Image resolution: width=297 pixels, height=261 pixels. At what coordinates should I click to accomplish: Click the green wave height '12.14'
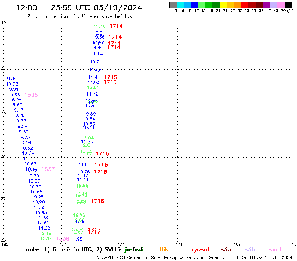coord(46,239)
